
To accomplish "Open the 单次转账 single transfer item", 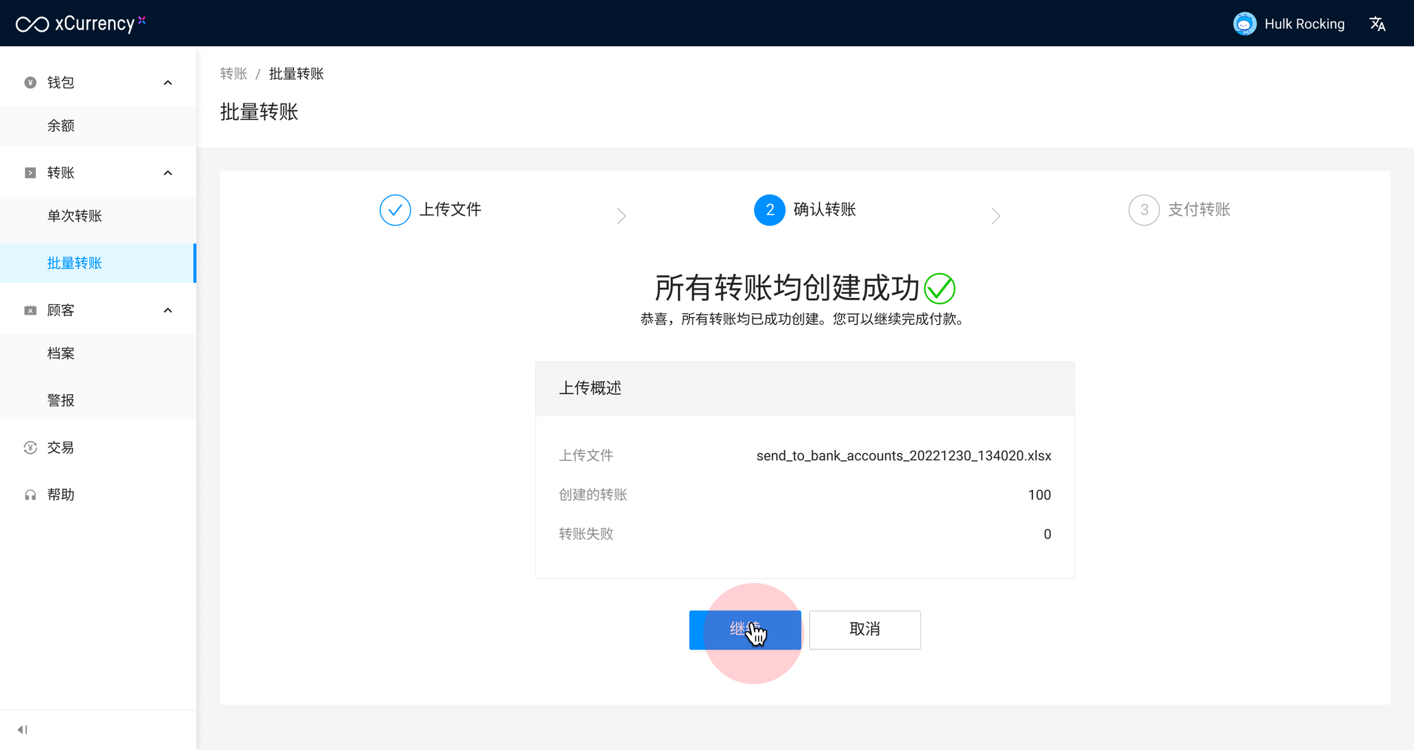I will (x=75, y=216).
